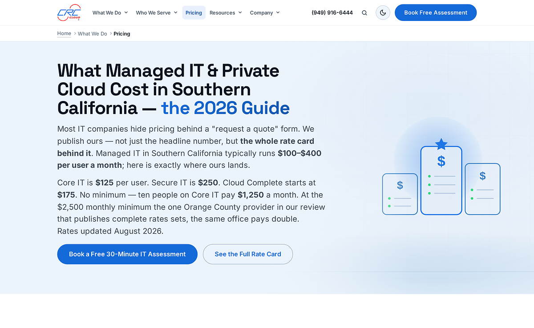Open the Resources dropdown menu
This screenshot has height=328, width=534.
point(226,12)
